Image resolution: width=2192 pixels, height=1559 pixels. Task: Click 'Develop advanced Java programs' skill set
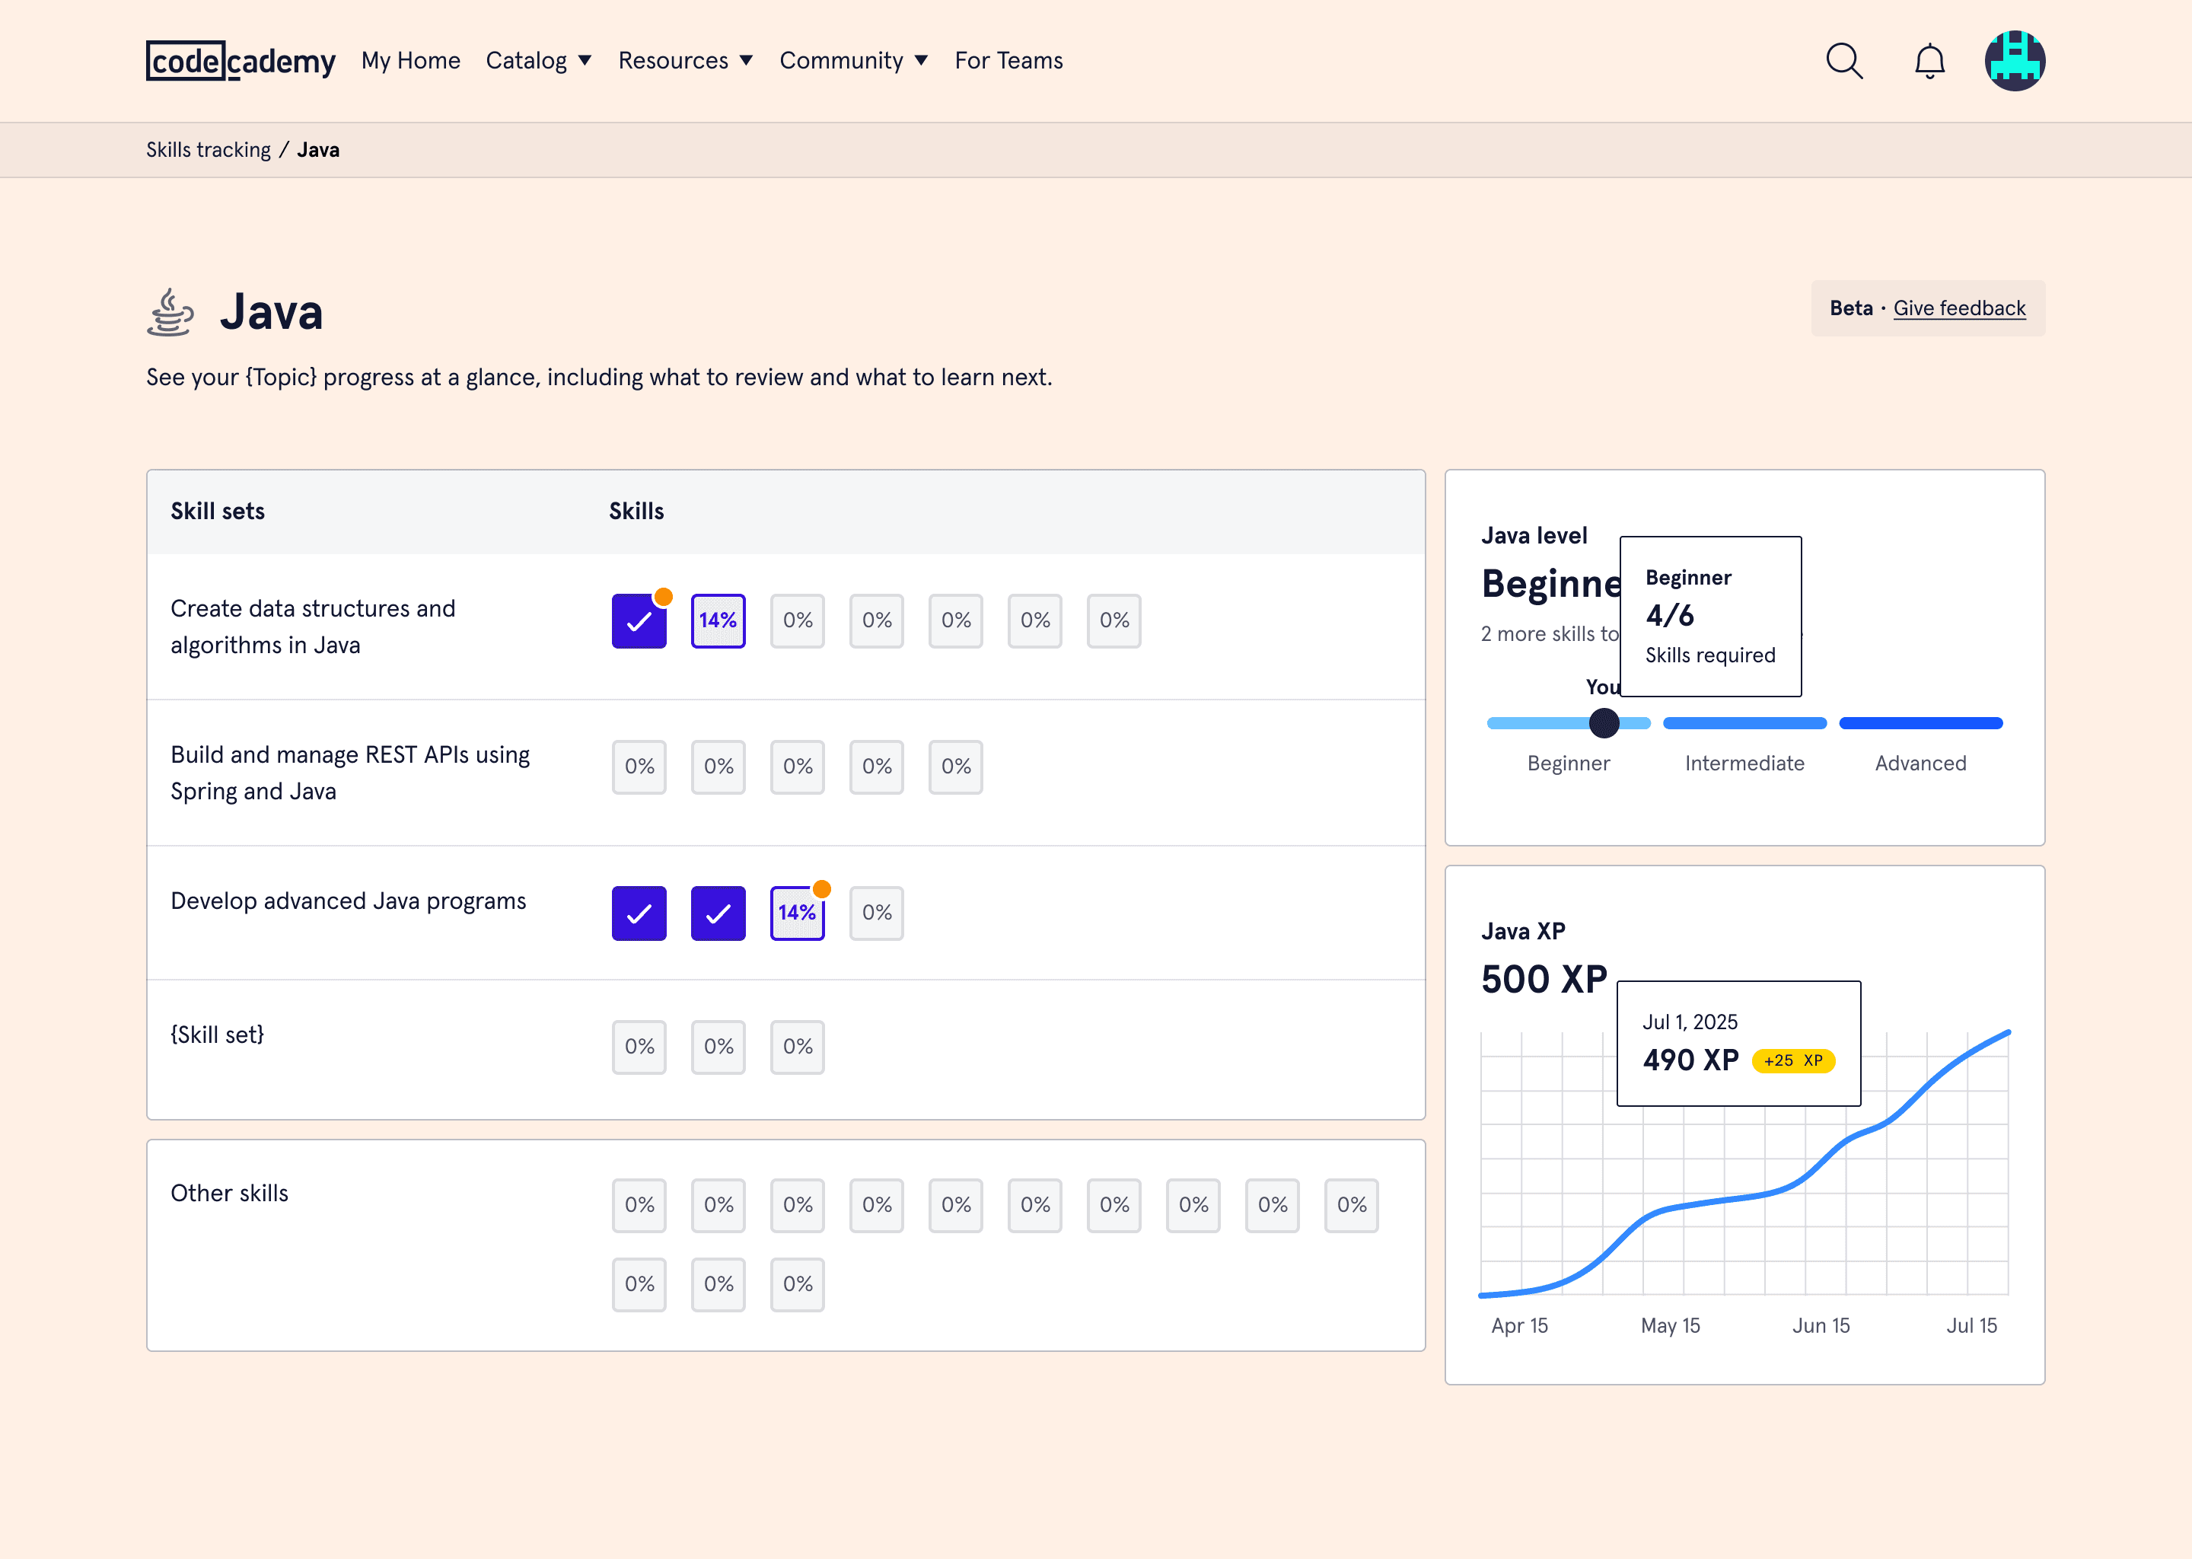pyautogui.click(x=349, y=901)
